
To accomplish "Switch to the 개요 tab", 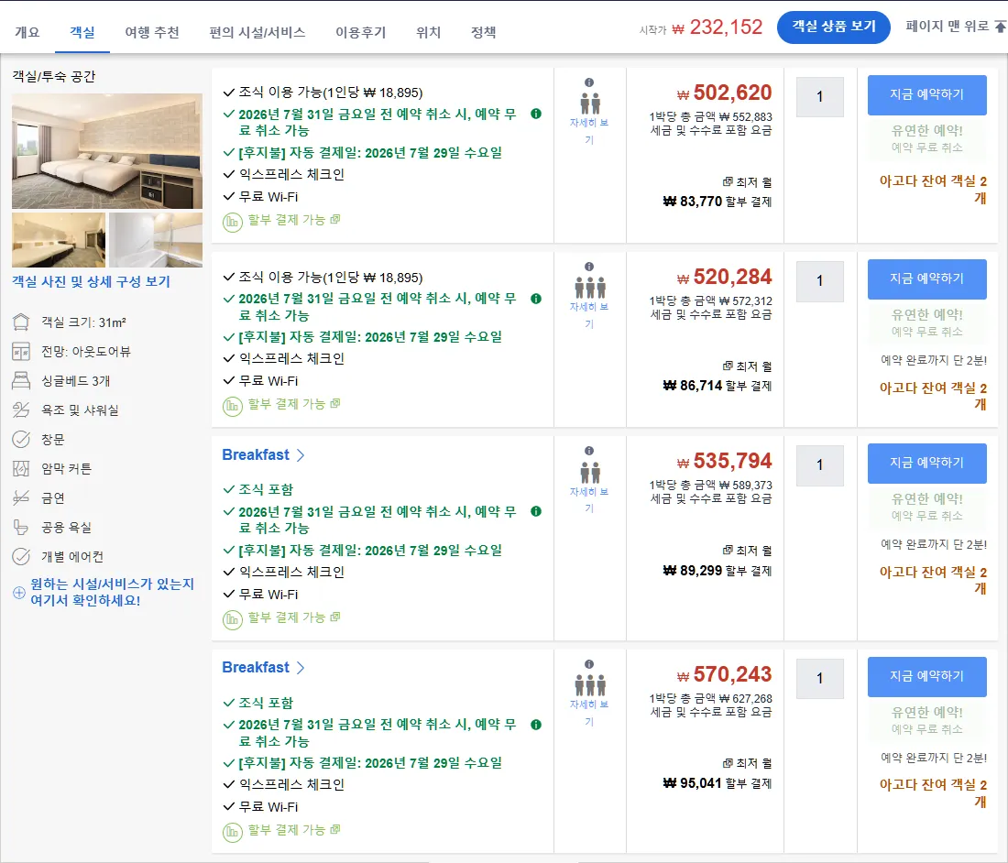I will pyautogui.click(x=27, y=32).
